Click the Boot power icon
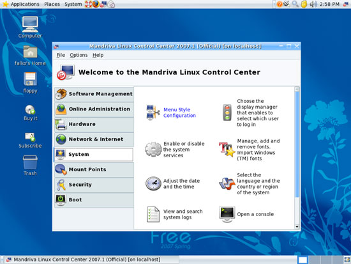The width and height of the screenshot is (351, 264). pos(61,200)
